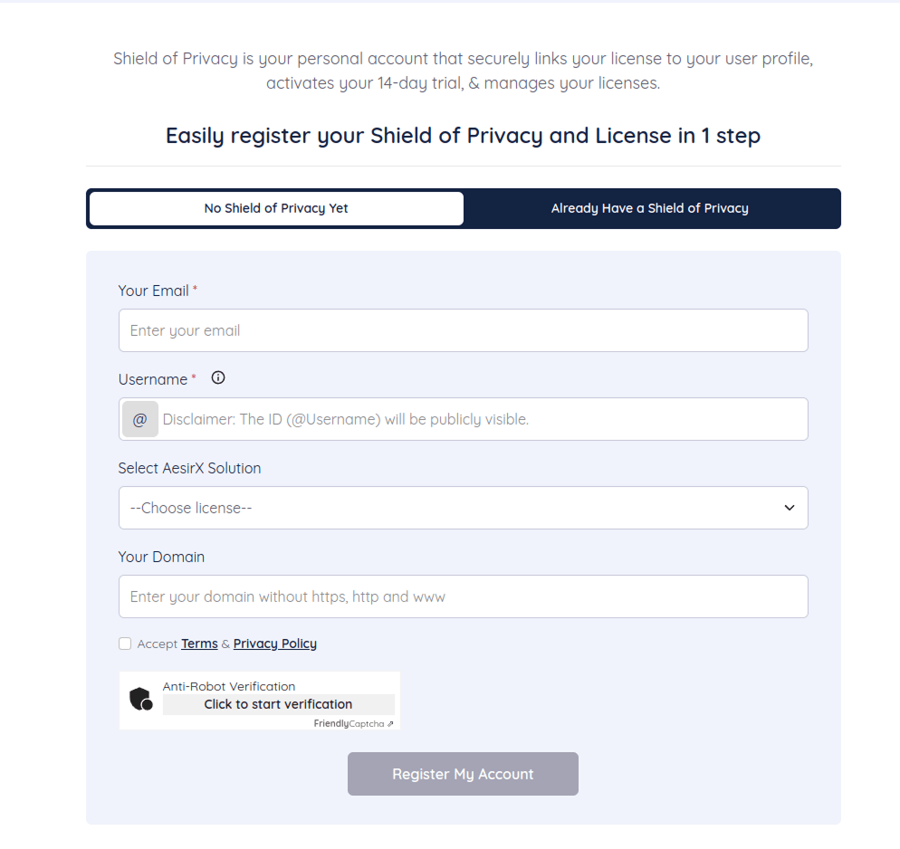Viewport: 900px width, 849px height.
Task: Click the external link arrow beside FriendlyCaptcha
Action: tap(391, 723)
